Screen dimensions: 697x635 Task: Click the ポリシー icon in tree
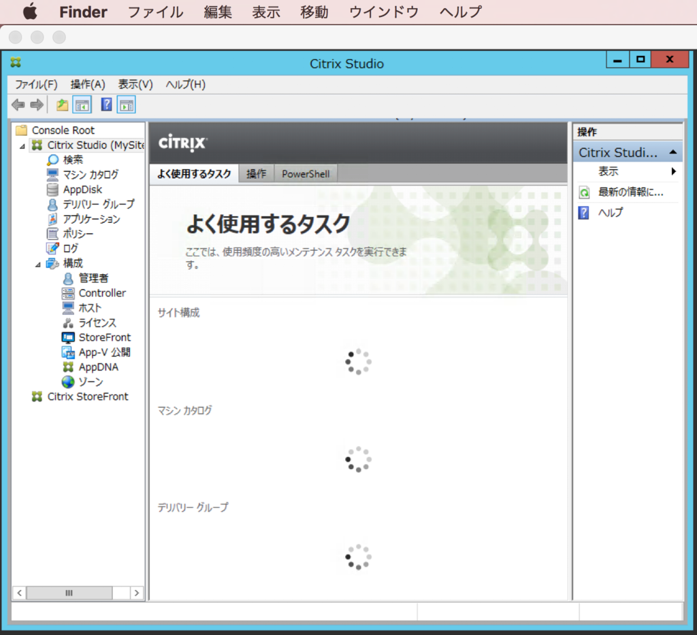click(x=52, y=234)
